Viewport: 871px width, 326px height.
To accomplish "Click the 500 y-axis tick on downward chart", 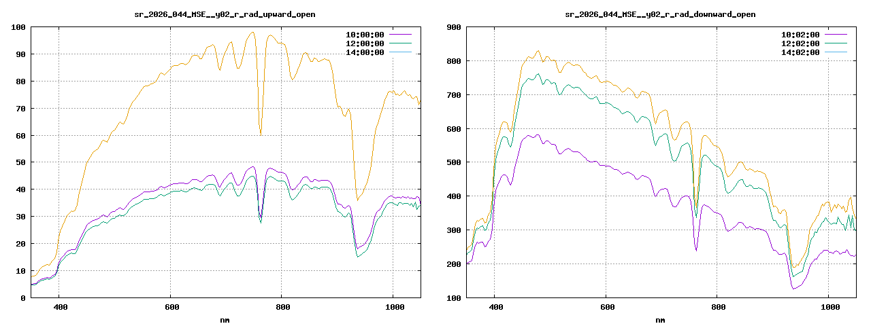I will click(454, 162).
